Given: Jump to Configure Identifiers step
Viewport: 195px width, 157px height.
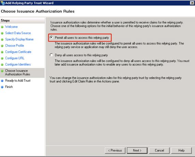Looking at the screenshot, I should coord(18,64).
